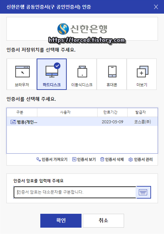Click the 만료기간 column header

tap(113, 112)
